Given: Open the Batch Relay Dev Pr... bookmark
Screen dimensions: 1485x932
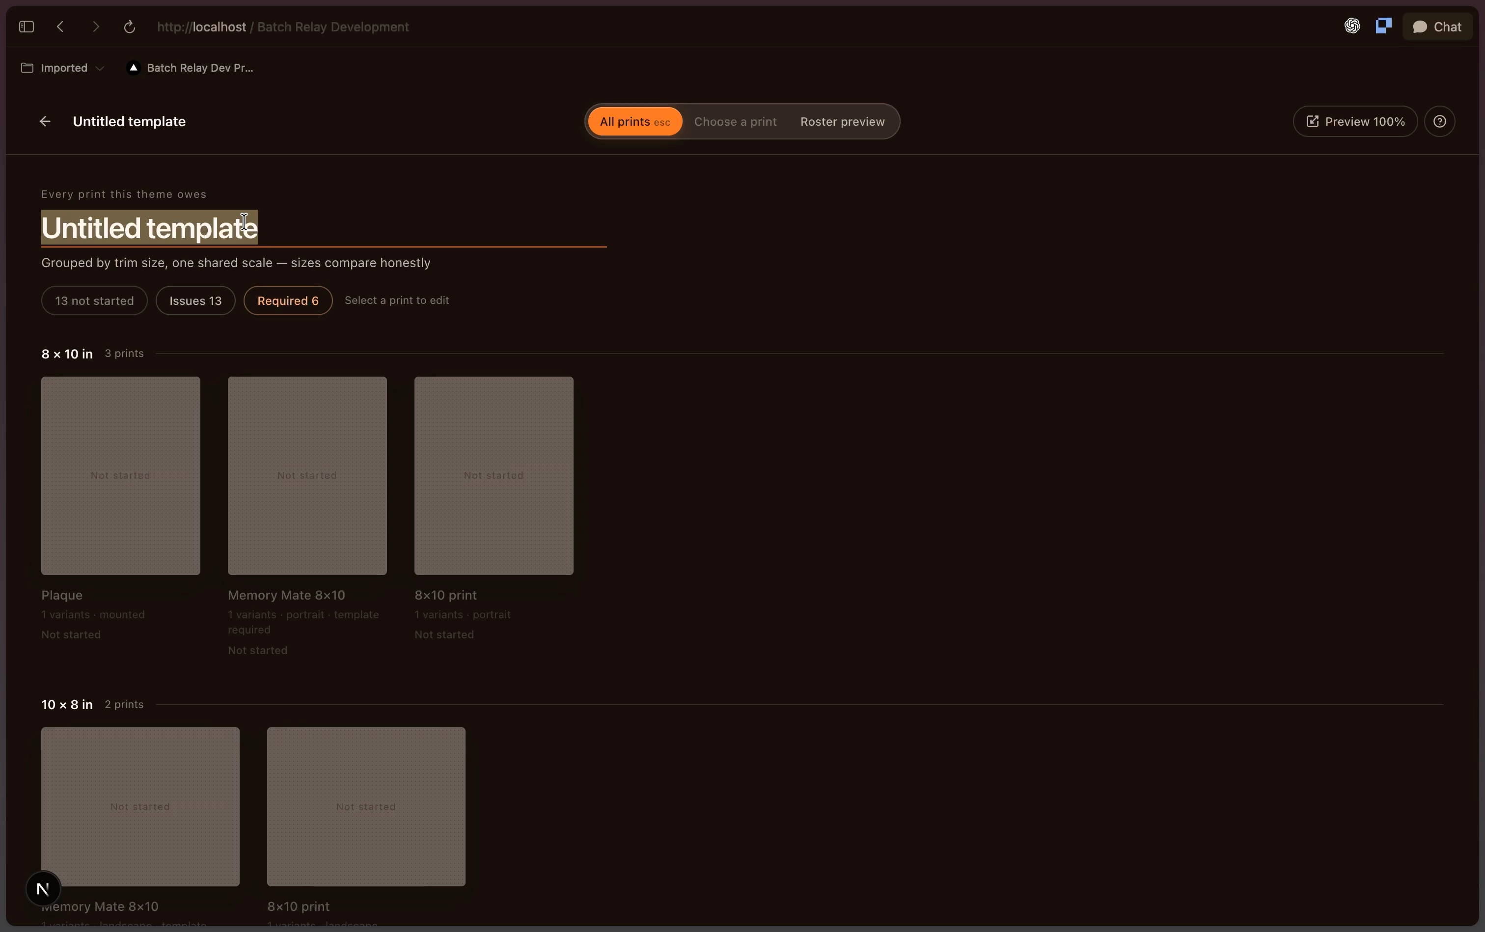Looking at the screenshot, I should click(190, 68).
